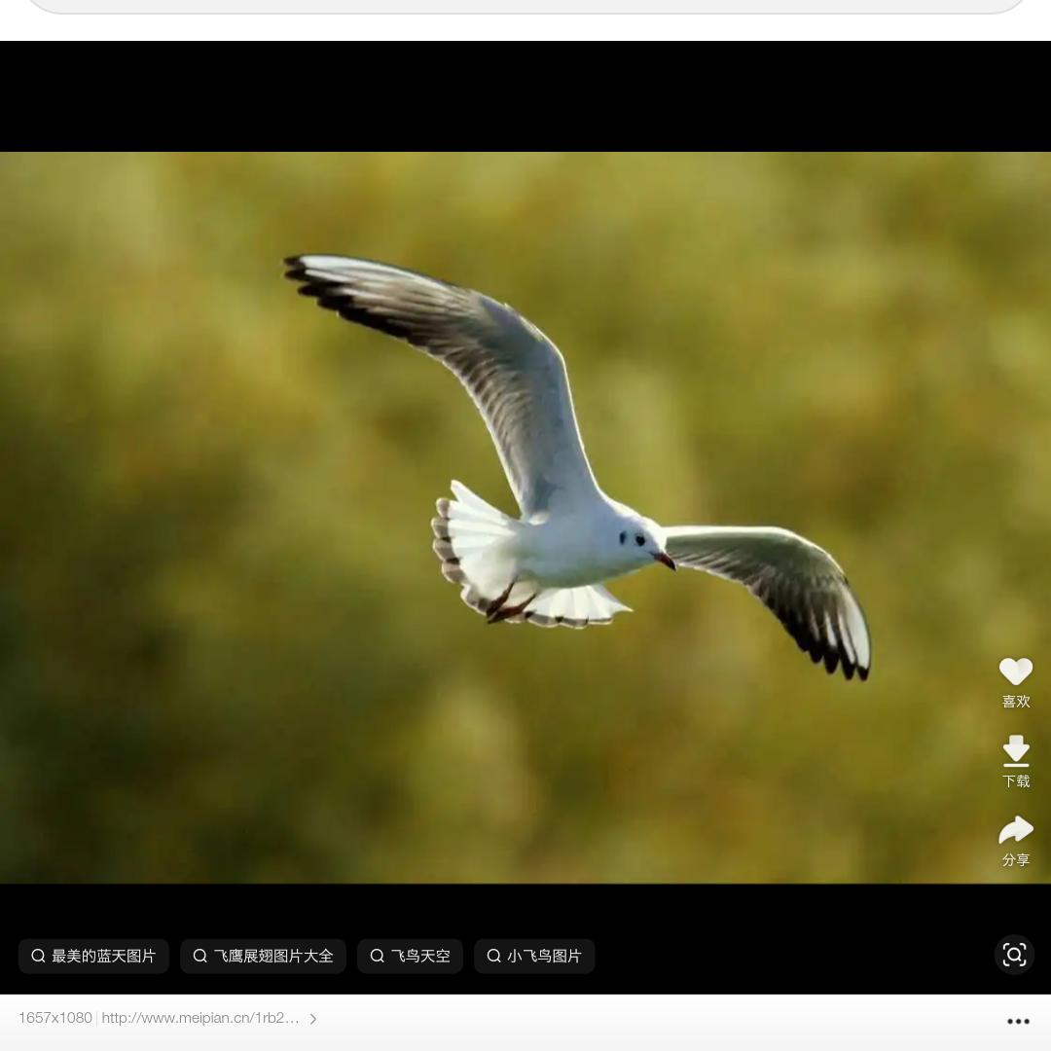Open the meipian.cn source link
Screen dimensions: 1051x1051
point(199,1018)
